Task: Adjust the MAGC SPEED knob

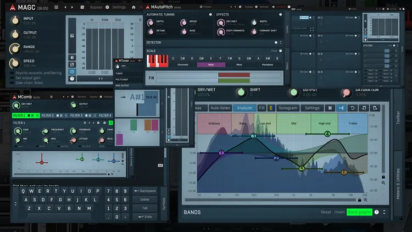Action: pos(15,63)
